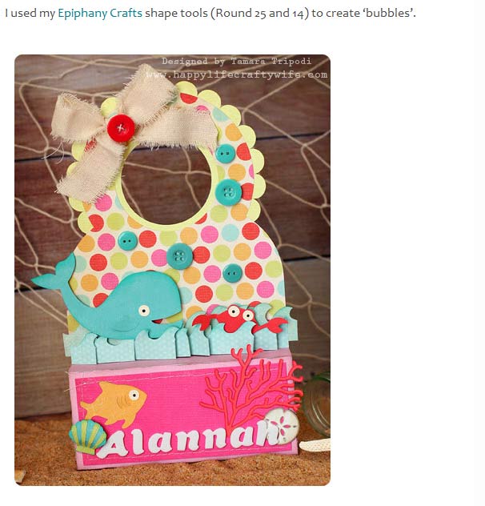Screen dimensions: 485x506
Task: Open the door hanger craft photo
Action: point(172,270)
